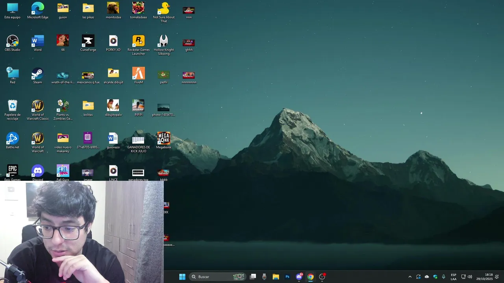Select the LINCE media file

tap(113, 173)
